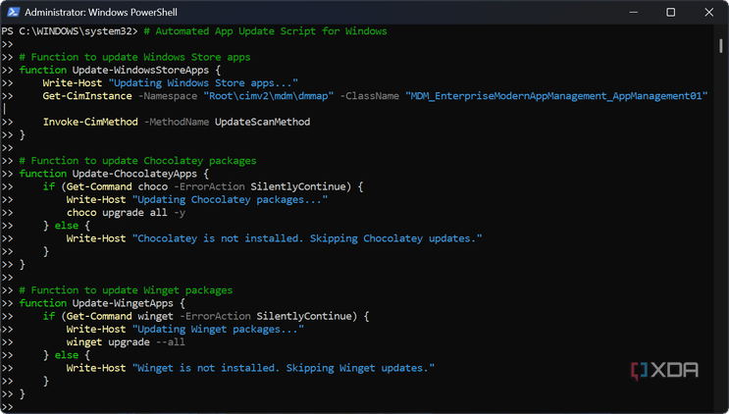Viewport: 729px width, 414px height.
Task: Click the 'Invoke-CimMethod' cmdlet
Action: click(90, 122)
